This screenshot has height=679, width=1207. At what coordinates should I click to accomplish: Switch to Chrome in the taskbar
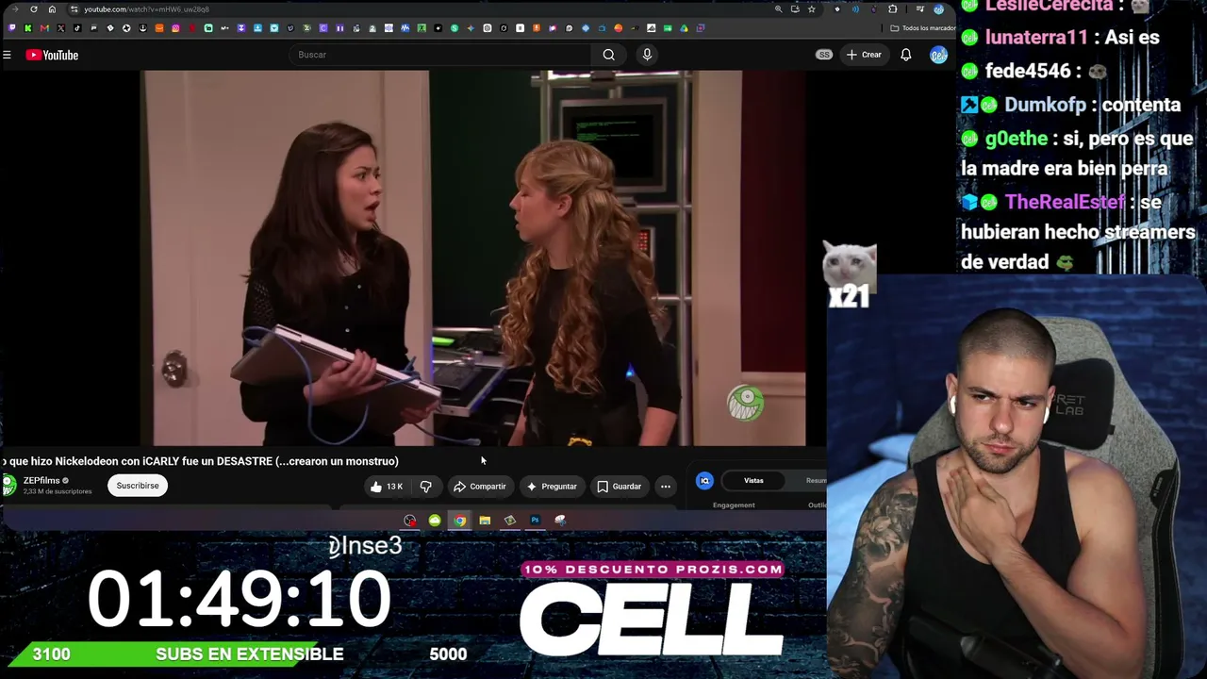[459, 521]
